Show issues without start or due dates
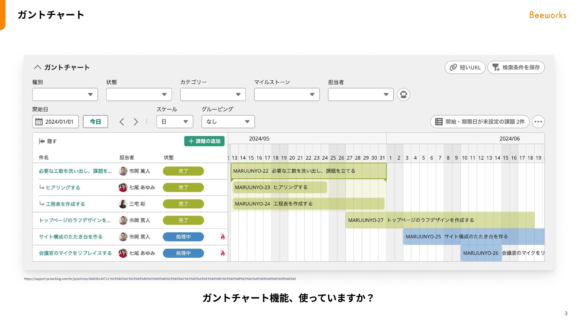The width and height of the screenshot is (578, 325). (480, 122)
